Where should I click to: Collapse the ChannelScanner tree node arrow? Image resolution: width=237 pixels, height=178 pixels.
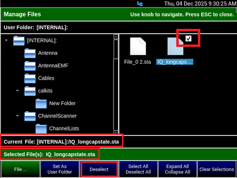pyautogui.click(x=17, y=116)
